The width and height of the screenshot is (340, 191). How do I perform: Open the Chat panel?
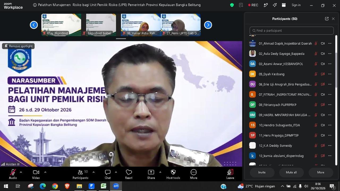coord(108,174)
